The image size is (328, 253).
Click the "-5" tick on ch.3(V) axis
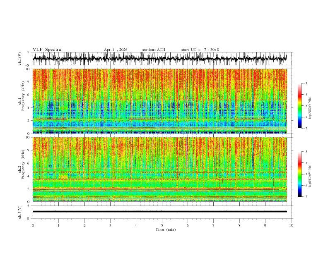tap(28, 219)
